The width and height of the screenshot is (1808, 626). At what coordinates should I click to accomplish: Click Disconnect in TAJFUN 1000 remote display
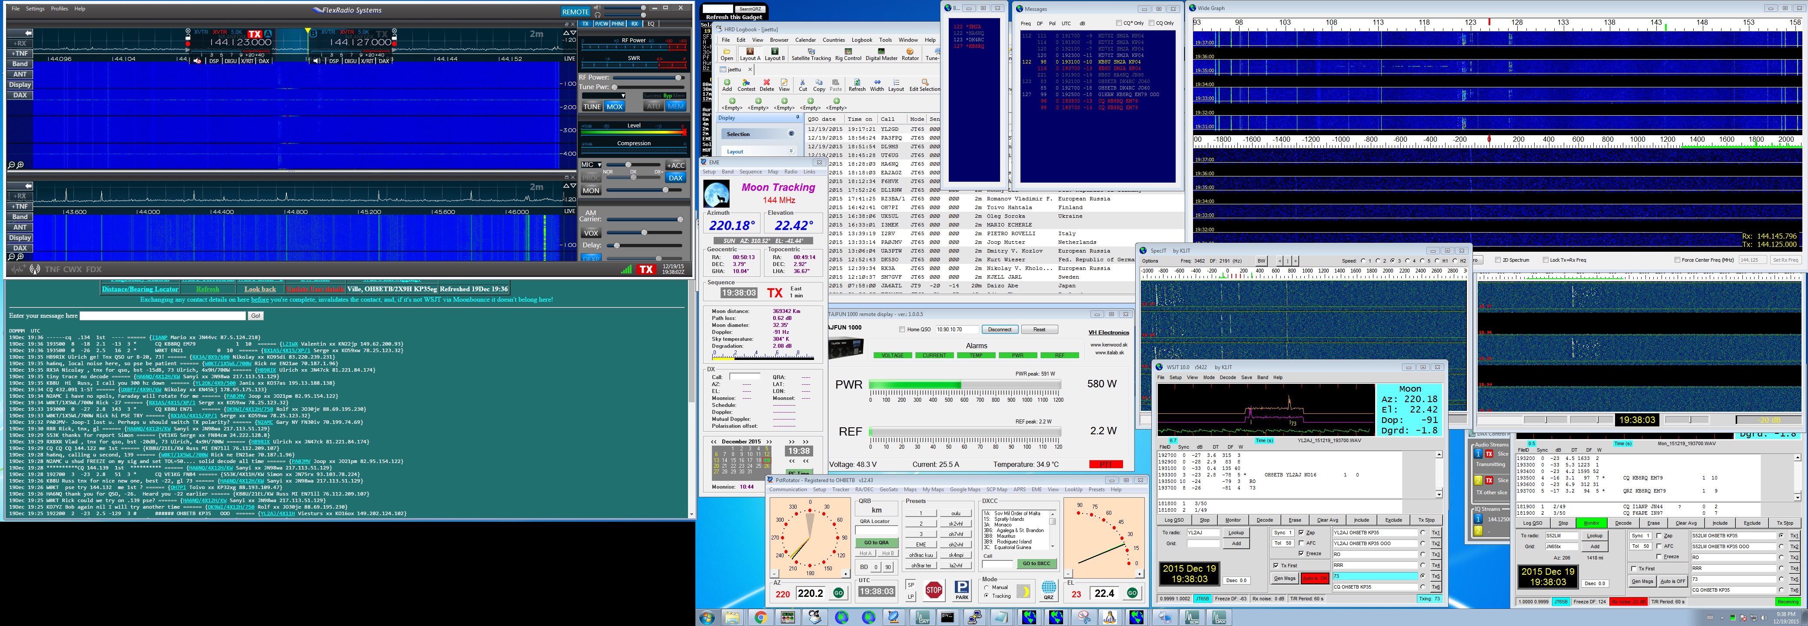1000,329
